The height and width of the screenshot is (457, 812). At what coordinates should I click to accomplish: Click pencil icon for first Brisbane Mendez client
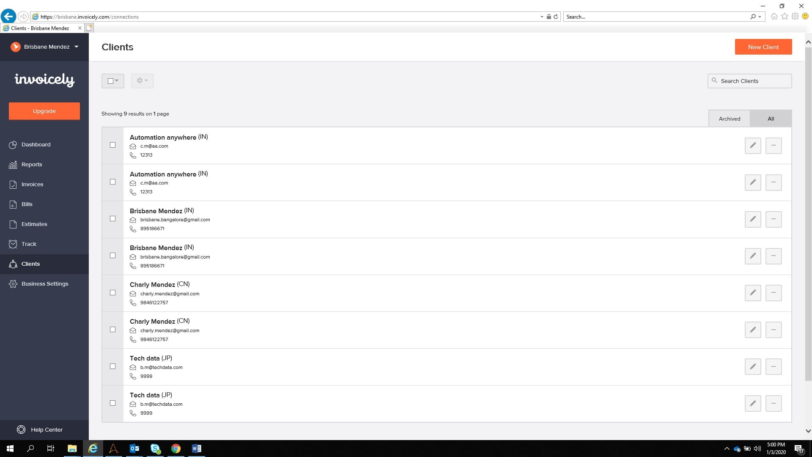(753, 219)
